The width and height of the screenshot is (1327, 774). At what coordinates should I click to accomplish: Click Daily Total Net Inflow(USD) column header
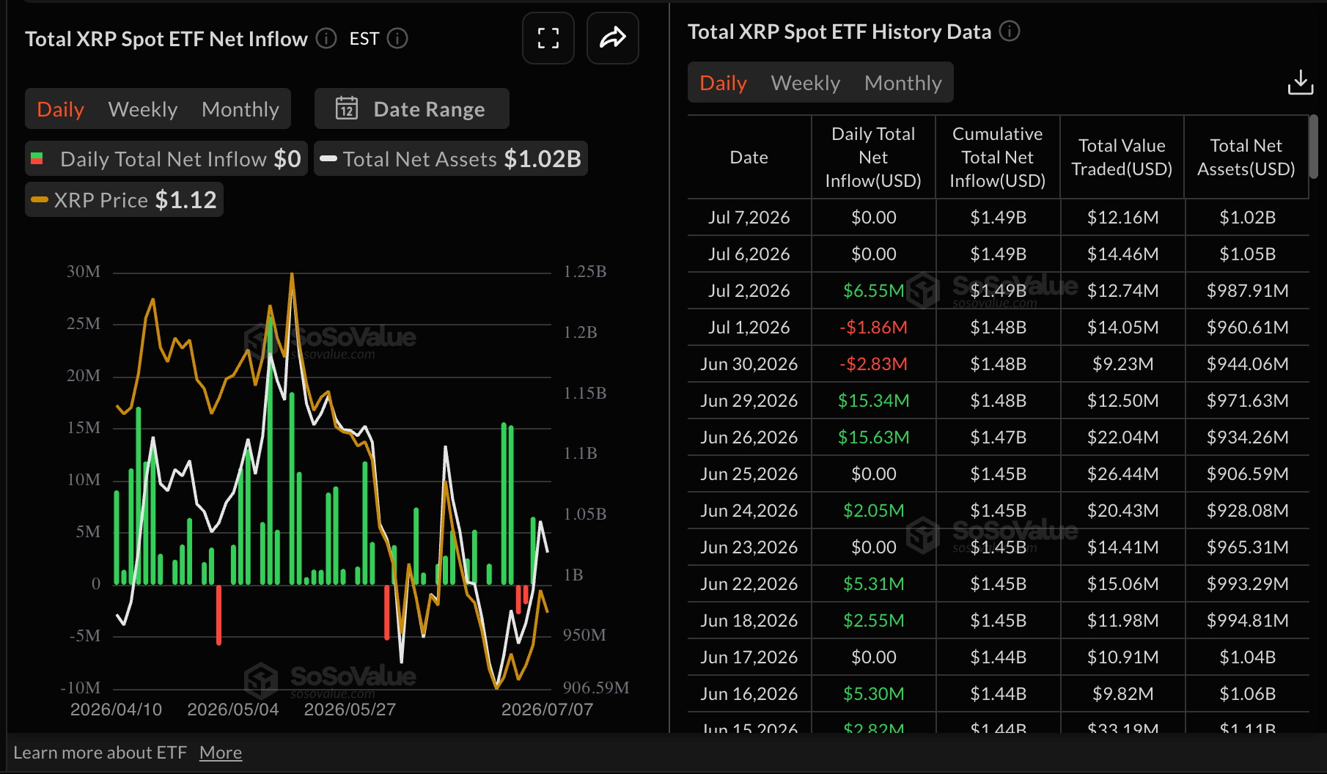pos(873,157)
